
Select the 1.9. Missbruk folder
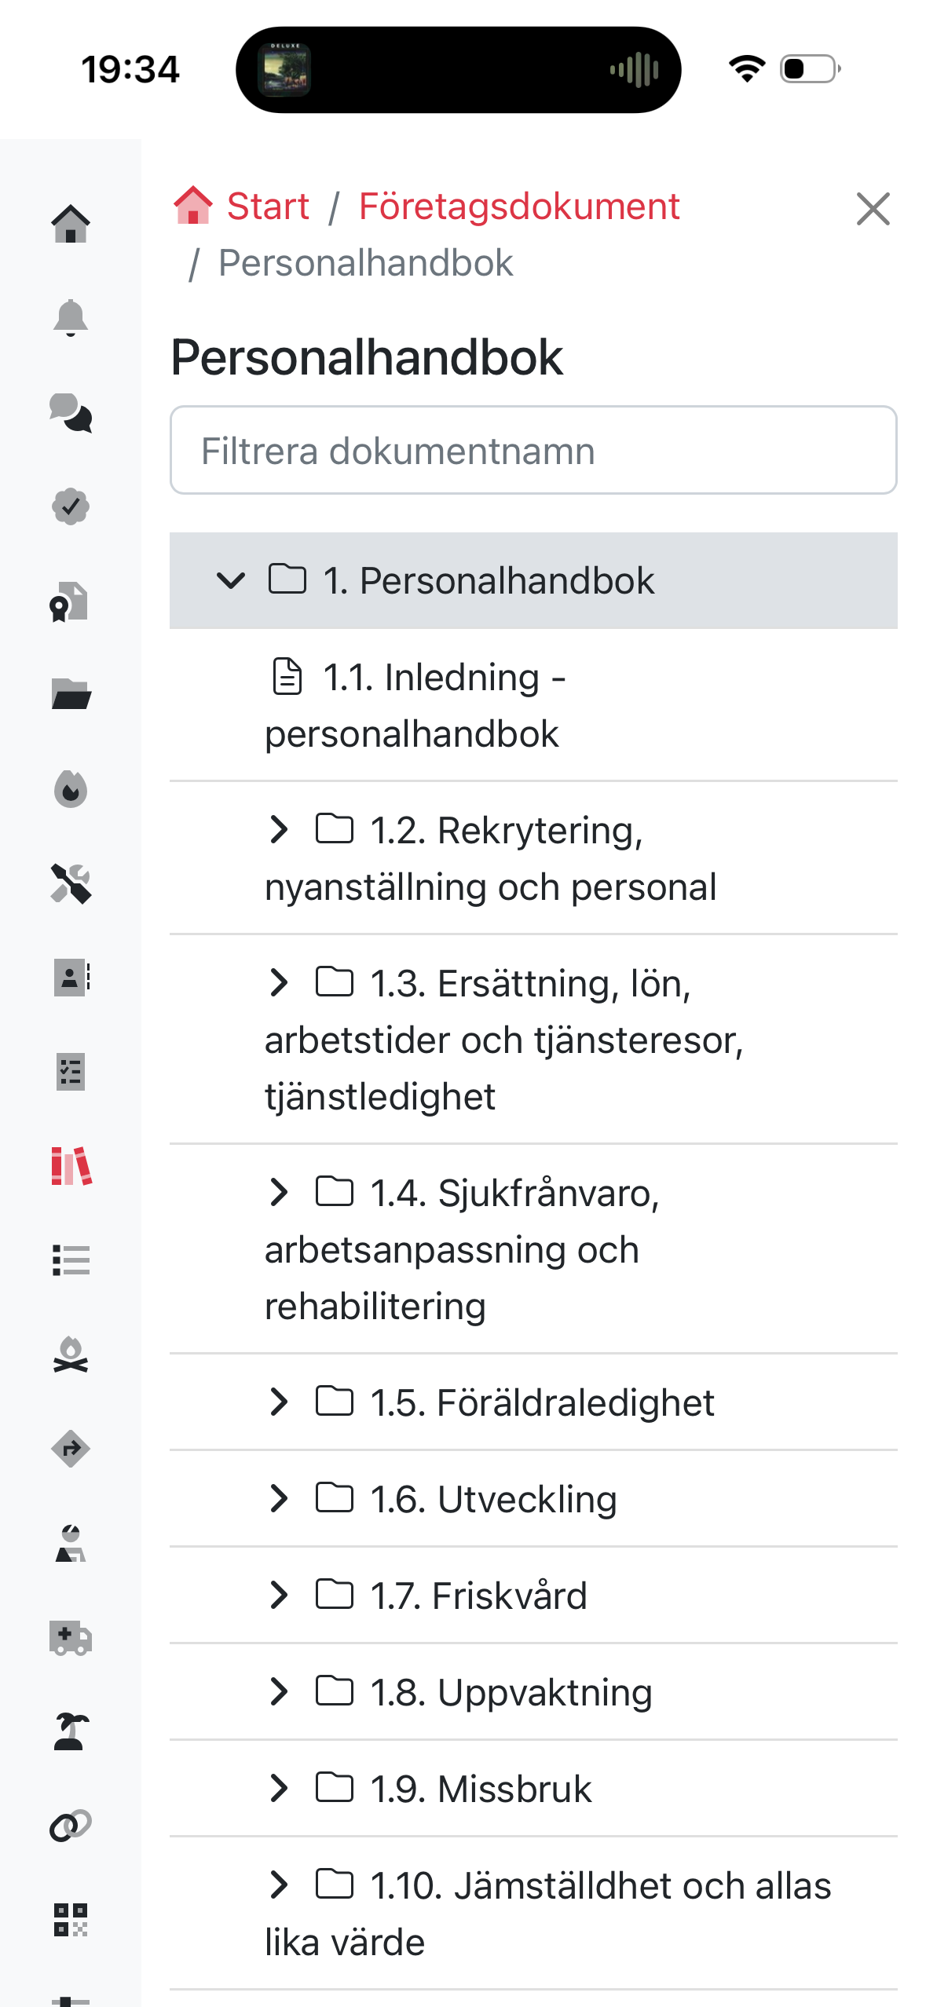(481, 1789)
